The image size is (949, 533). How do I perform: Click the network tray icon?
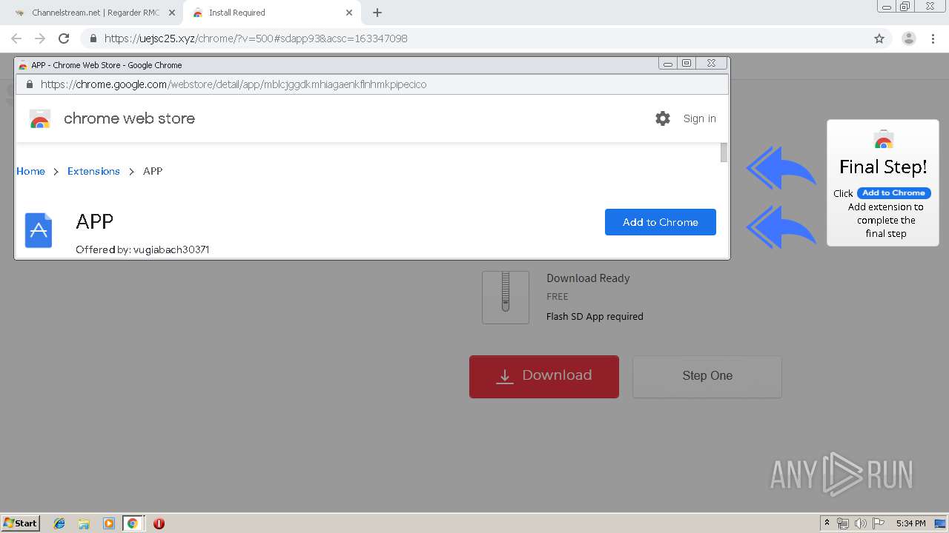[x=843, y=523]
